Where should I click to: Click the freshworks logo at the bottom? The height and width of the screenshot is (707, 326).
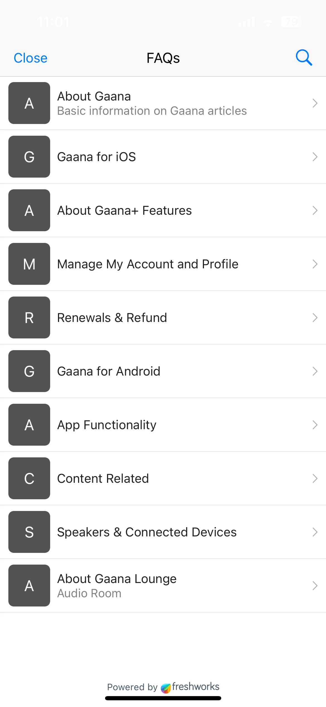190,687
